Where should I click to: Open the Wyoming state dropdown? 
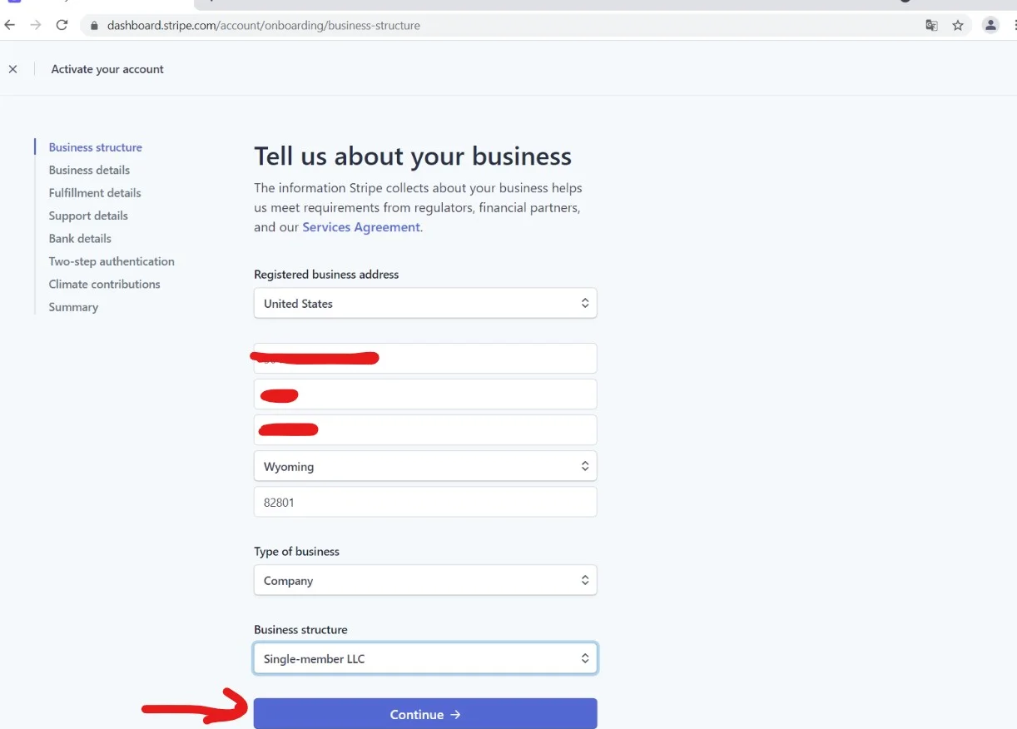coord(425,466)
